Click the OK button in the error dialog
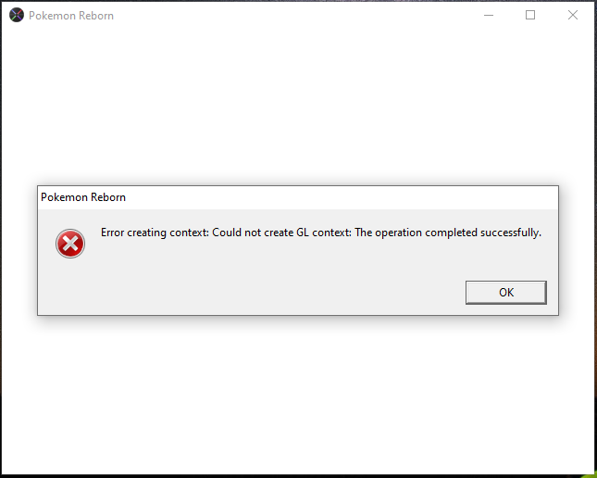Screen dimensions: 597x478 click(x=505, y=293)
